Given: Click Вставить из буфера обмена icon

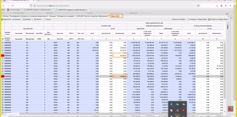Looking at the screenshot, I should (x=209, y=19).
